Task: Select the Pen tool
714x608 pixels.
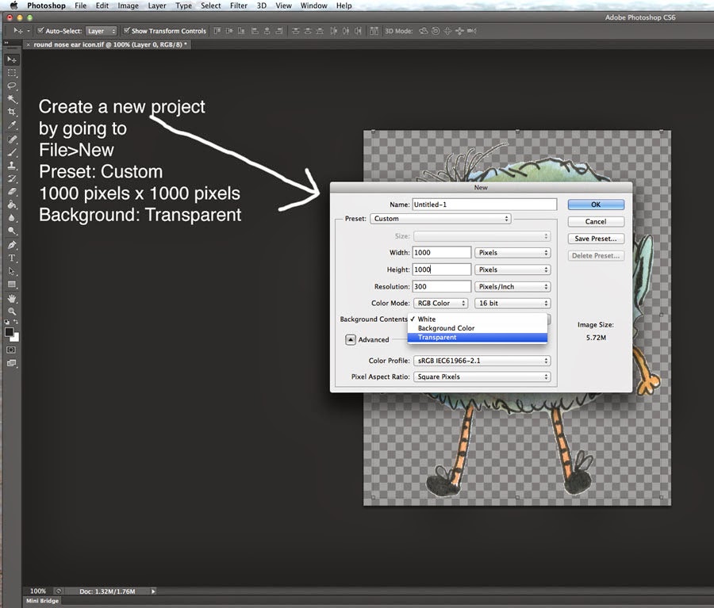Action: pyautogui.click(x=12, y=245)
